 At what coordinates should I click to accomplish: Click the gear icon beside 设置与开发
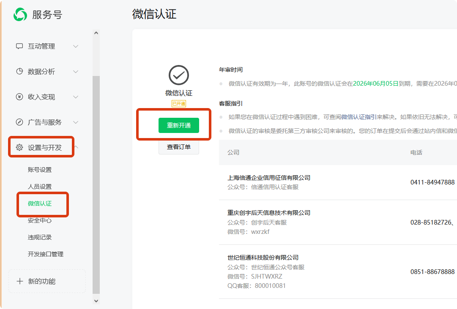[19, 147]
